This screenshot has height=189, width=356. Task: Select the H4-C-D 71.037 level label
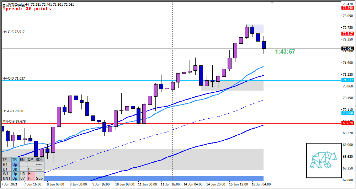pyautogui.click(x=14, y=78)
